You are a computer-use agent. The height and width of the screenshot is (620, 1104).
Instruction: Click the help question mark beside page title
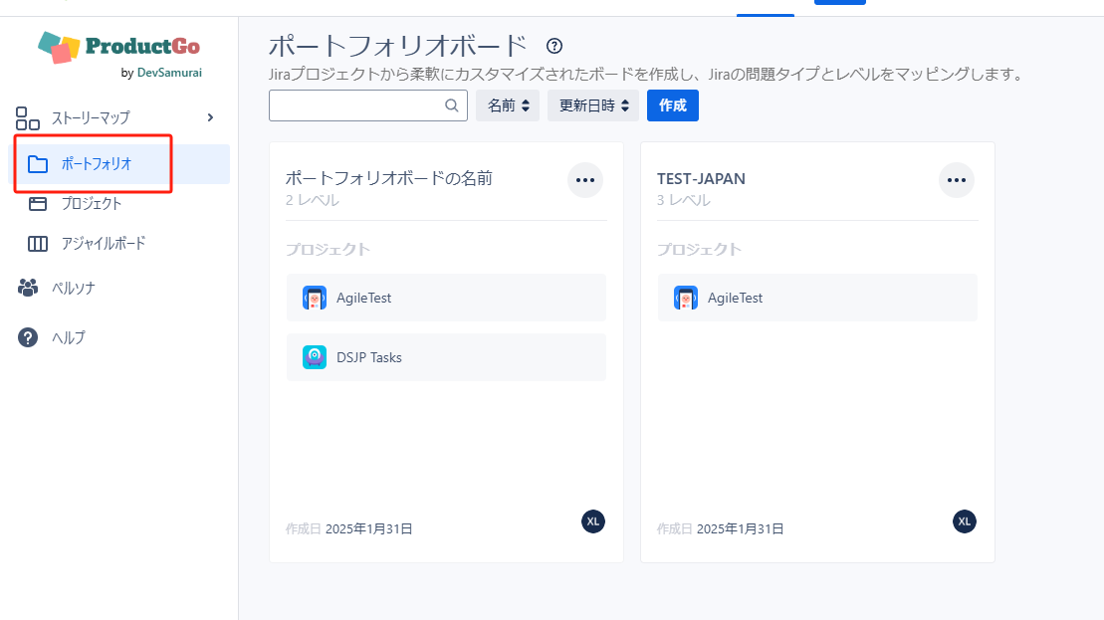point(554,46)
